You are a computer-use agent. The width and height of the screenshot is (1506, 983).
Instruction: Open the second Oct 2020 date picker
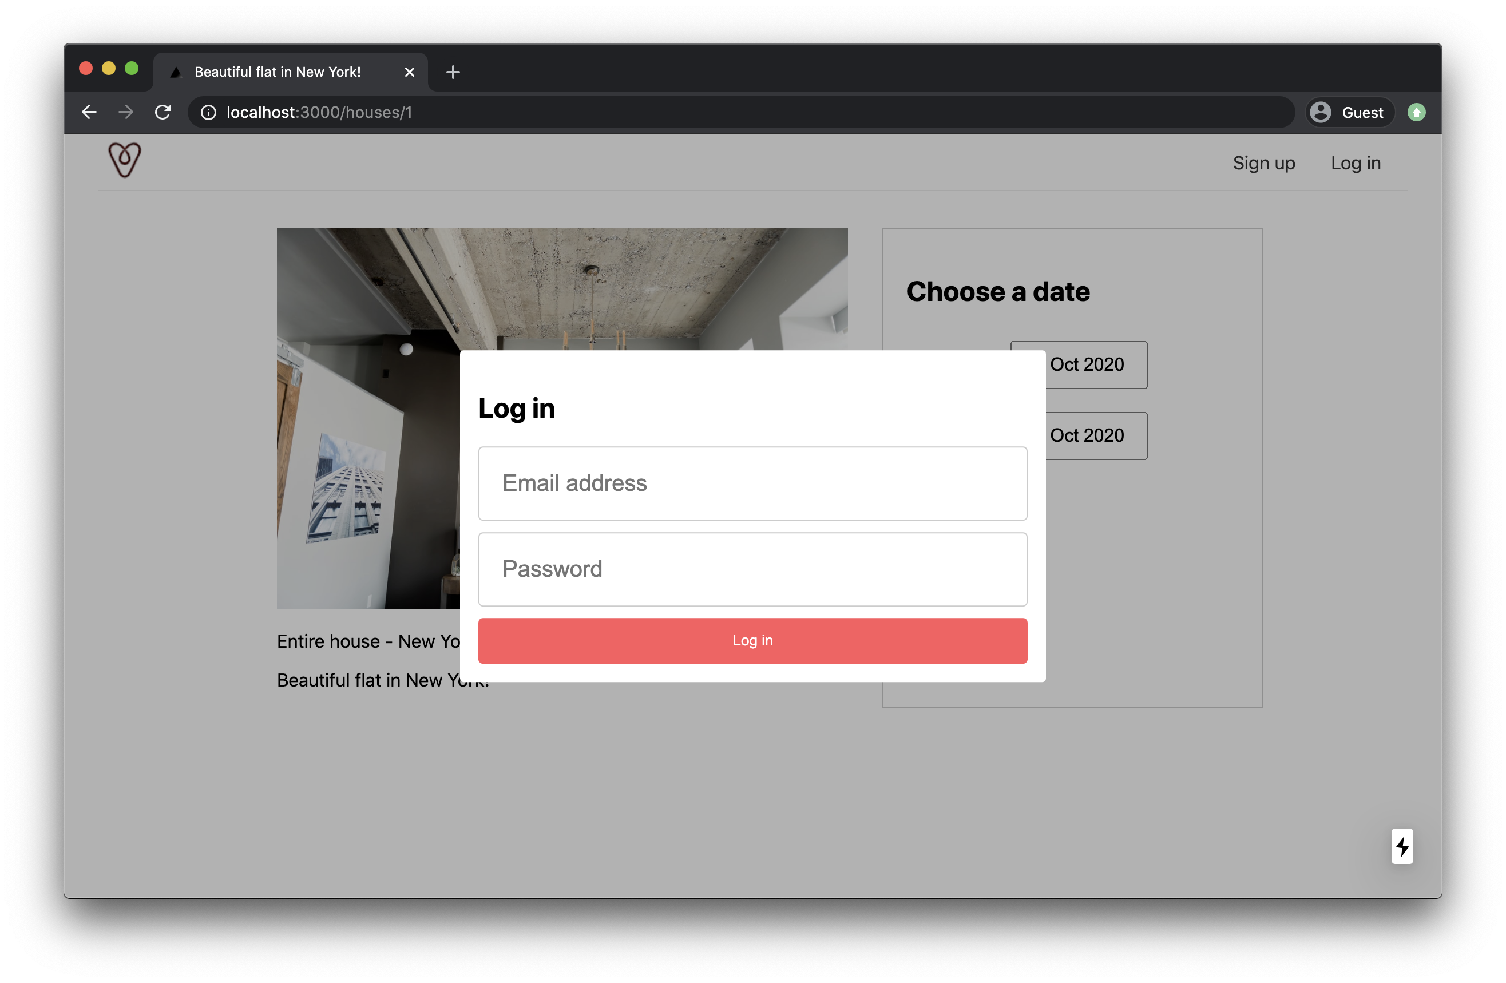click(1096, 435)
